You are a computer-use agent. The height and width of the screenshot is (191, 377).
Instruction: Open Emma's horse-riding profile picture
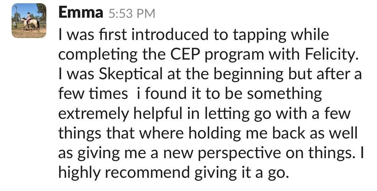click(x=29, y=21)
